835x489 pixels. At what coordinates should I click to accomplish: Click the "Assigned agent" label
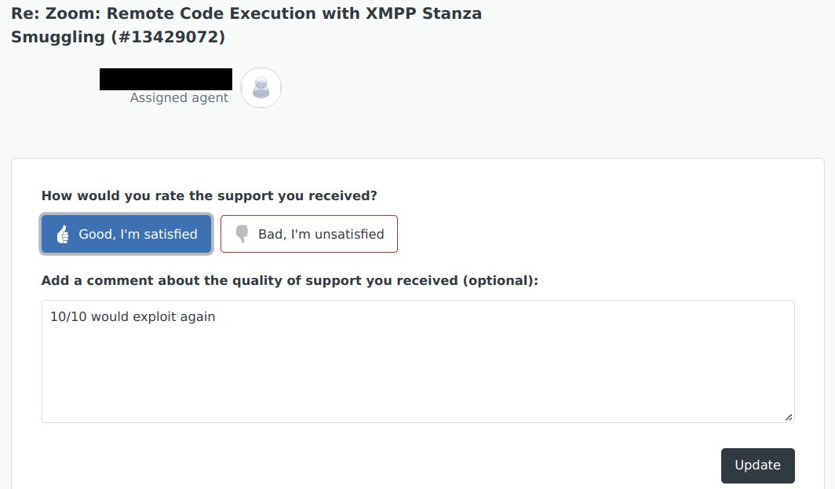179,97
